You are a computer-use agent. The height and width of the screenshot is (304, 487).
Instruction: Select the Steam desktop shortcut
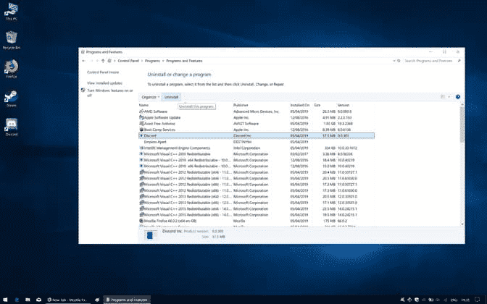(x=11, y=98)
